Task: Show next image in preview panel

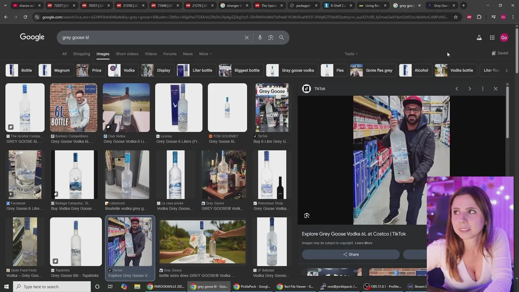Action: click(470, 88)
